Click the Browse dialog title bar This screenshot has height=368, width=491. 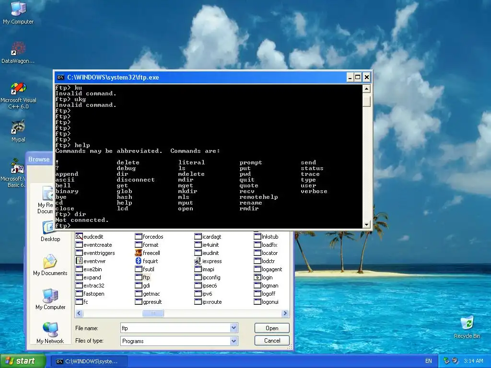pyautogui.click(x=40, y=159)
